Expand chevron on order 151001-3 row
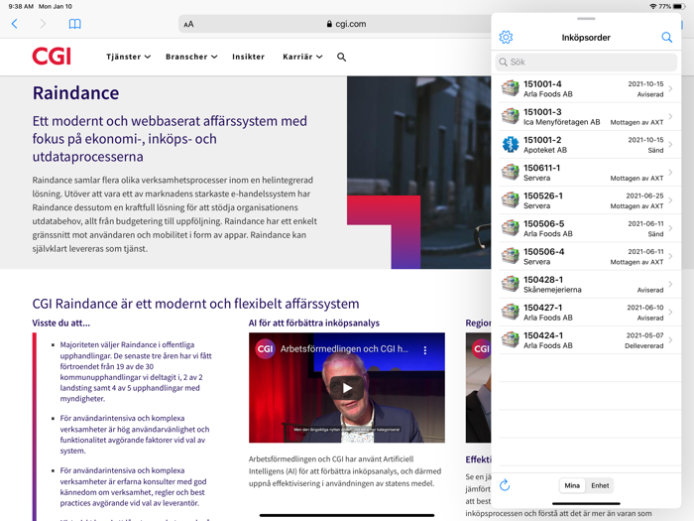This screenshot has width=694, height=521. click(671, 116)
